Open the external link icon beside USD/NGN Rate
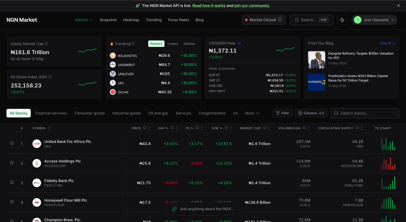The height and width of the screenshot is (222, 406). point(239,43)
